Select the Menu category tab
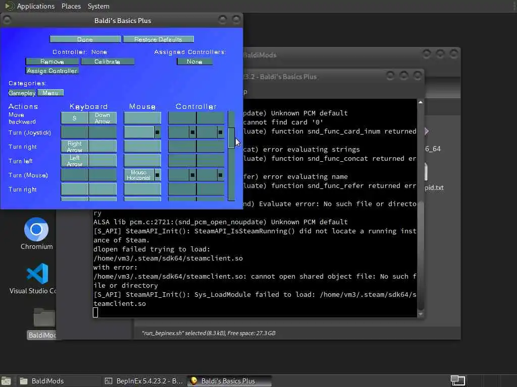The width and height of the screenshot is (517, 387). [50, 93]
